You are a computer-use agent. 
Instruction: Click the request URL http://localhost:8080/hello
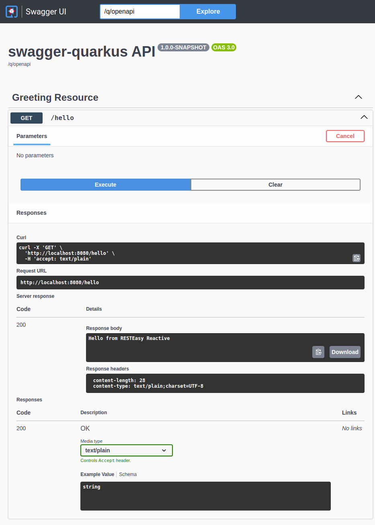coord(60,283)
